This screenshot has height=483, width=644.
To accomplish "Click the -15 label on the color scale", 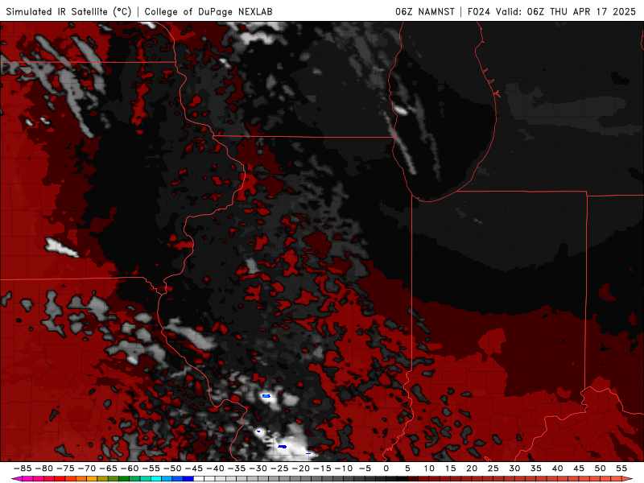I will (321, 469).
